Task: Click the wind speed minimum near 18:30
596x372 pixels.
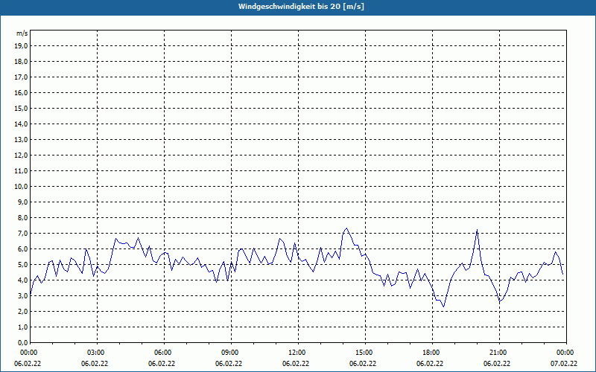Action: pos(443,307)
